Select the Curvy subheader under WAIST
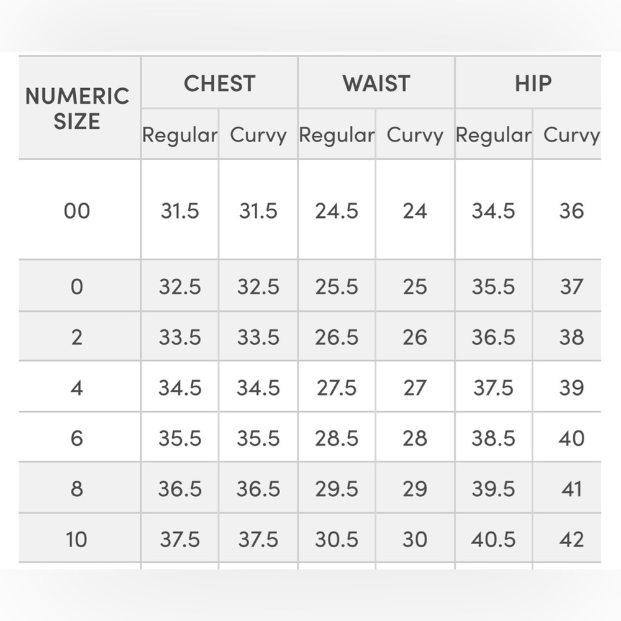This screenshot has height=621, width=621. [415, 135]
